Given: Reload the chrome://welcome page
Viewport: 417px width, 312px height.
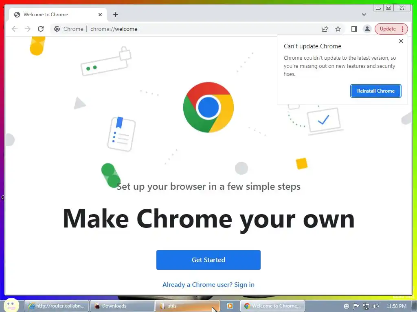Looking at the screenshot, I should (x=41, y=29).
